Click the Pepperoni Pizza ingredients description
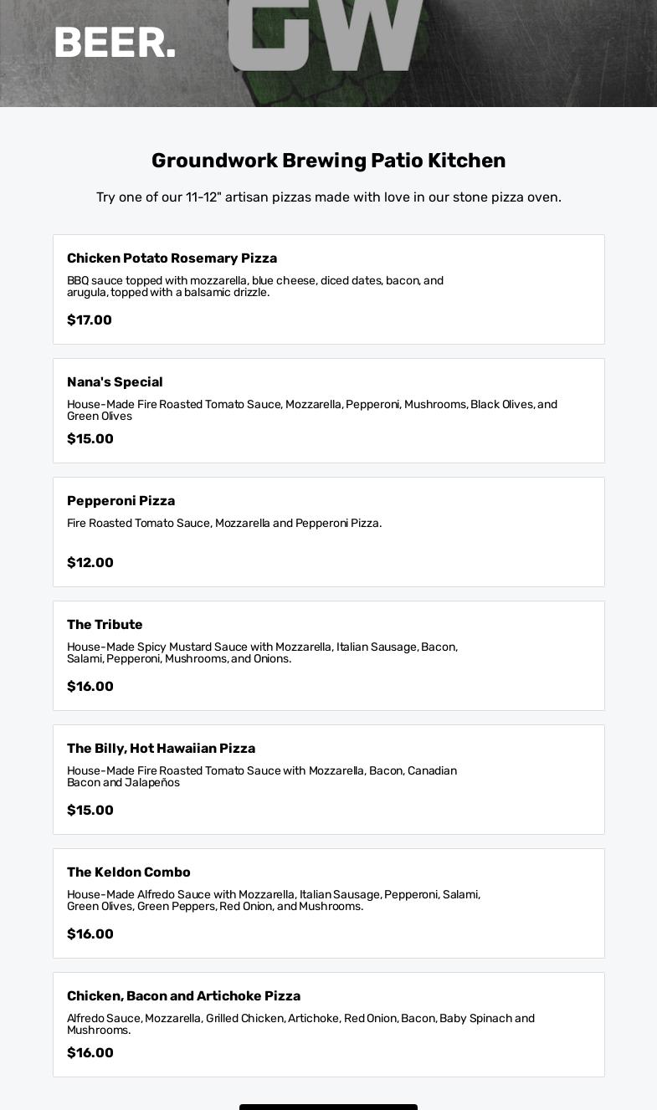Screen dimensions: 657x1110 point(224,524)
